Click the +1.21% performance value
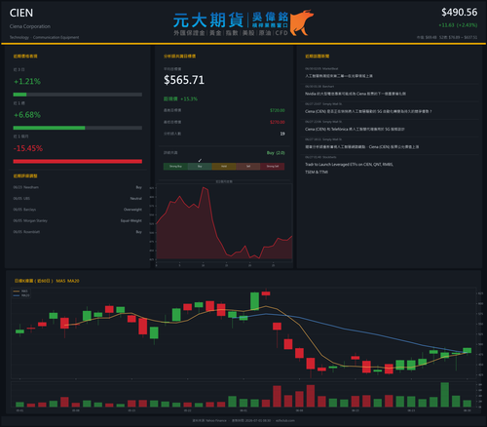 (27, 81)
